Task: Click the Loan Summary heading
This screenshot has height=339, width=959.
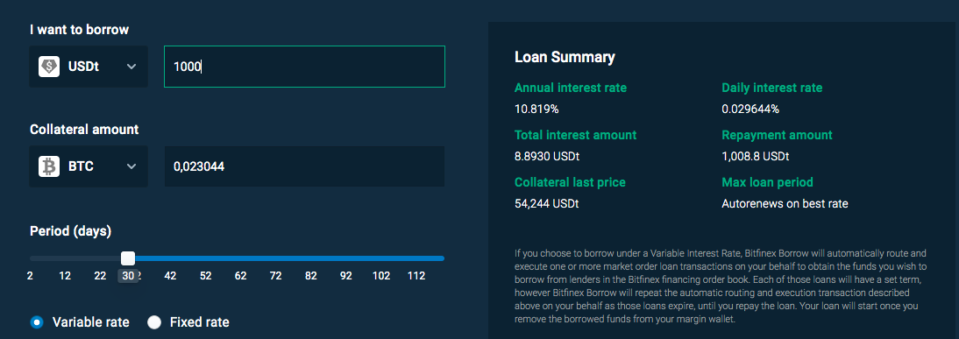Action: click(x=565, y=58)
